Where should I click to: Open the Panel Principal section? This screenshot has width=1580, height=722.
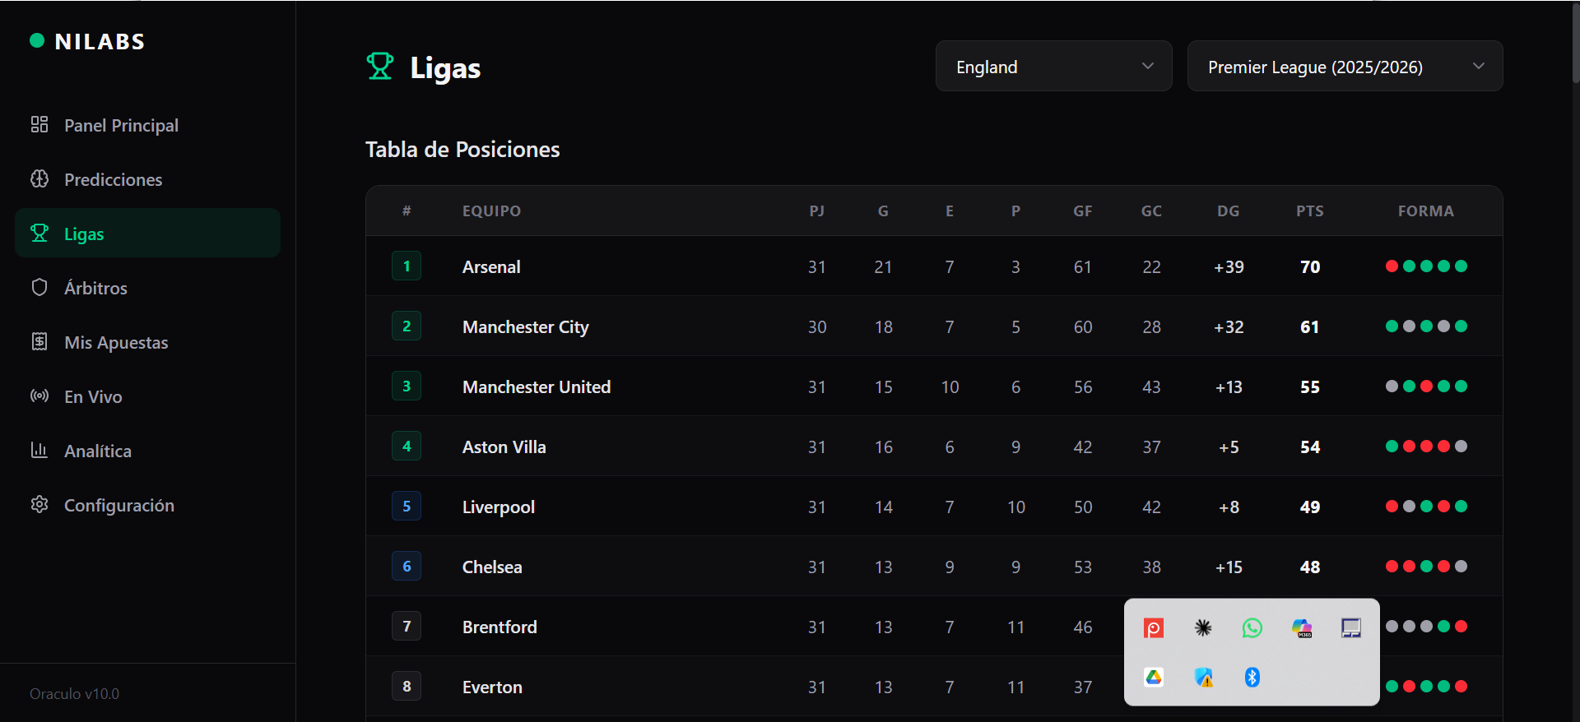click(121, 125)
